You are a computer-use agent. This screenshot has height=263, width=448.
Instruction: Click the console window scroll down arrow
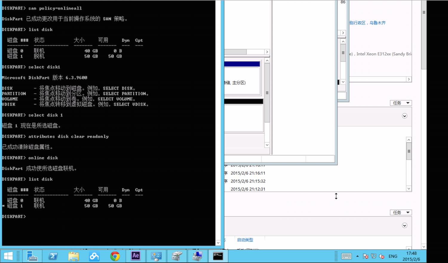tap(218, 243)
